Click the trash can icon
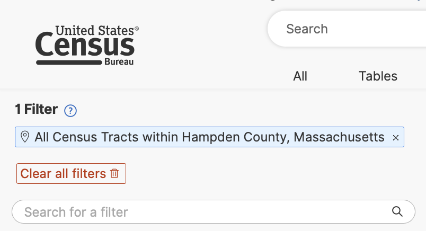The height and width of the screenshot is (231, 426). [114, 173]
